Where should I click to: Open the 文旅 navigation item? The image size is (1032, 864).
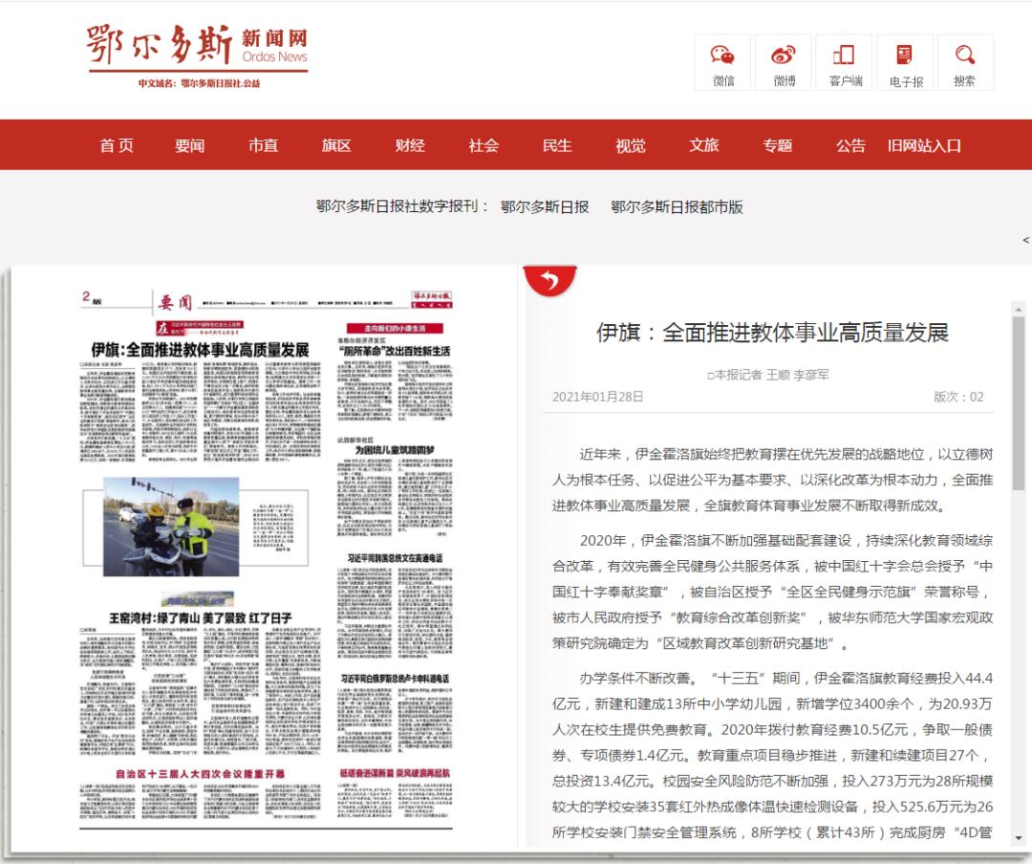tap(704, 145)
